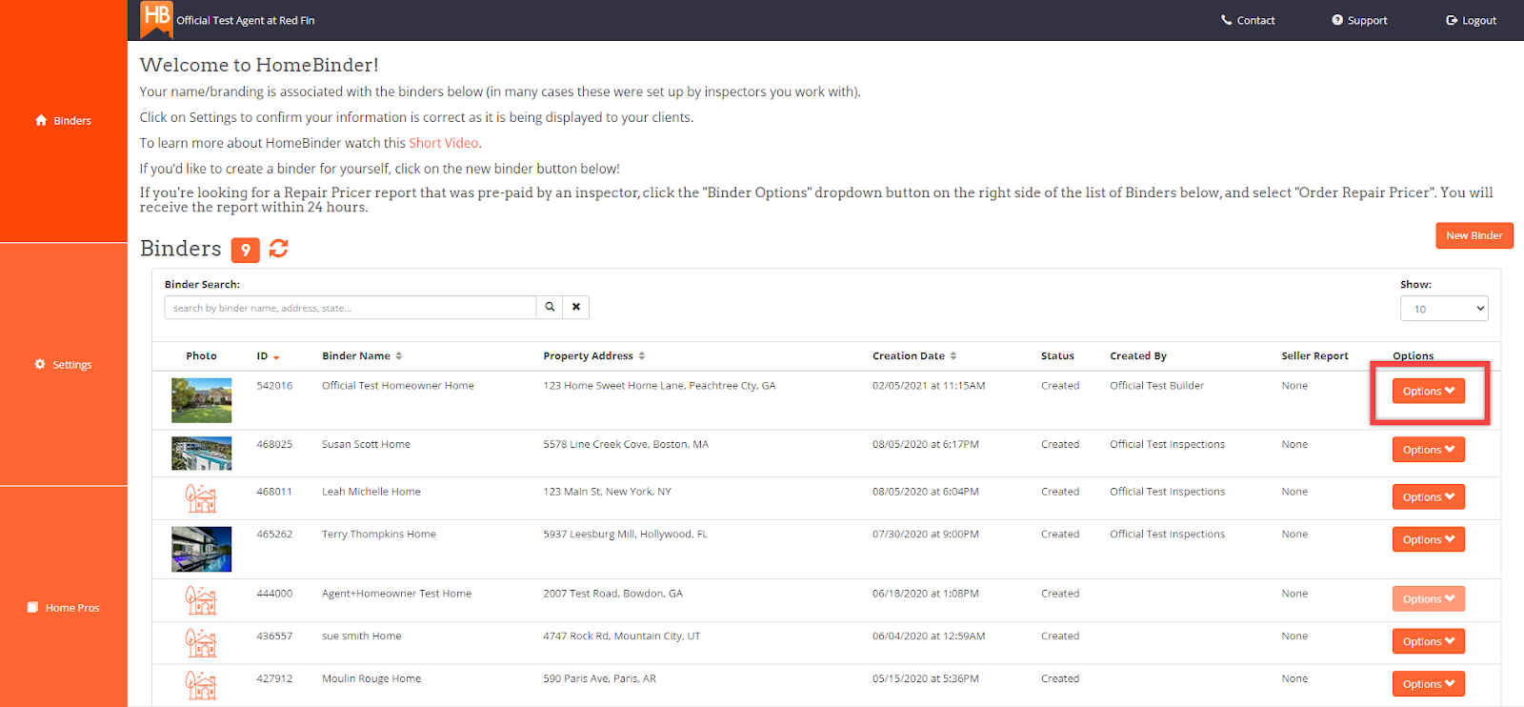Select binder name Moulin Rouge Home

pyautogui.click(x=371, y=679)
